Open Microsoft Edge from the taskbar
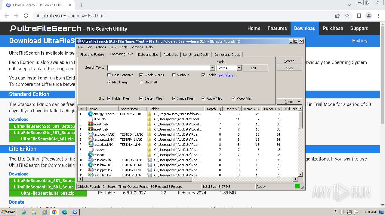The height and width of the screenshot is (216, 385). click(x=65, y=212)
